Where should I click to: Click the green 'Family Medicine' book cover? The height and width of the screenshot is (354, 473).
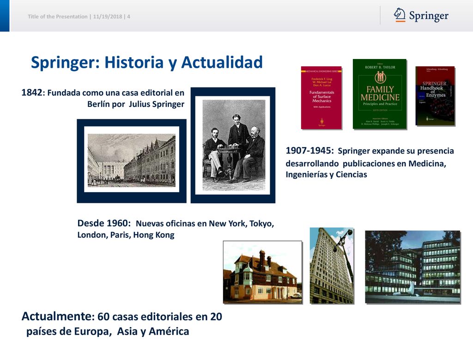[380, 94]
